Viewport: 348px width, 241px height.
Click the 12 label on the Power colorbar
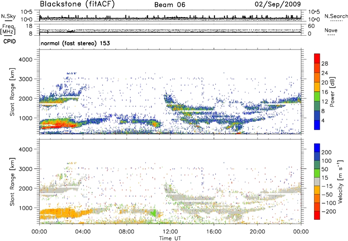(x=325, y=102)
